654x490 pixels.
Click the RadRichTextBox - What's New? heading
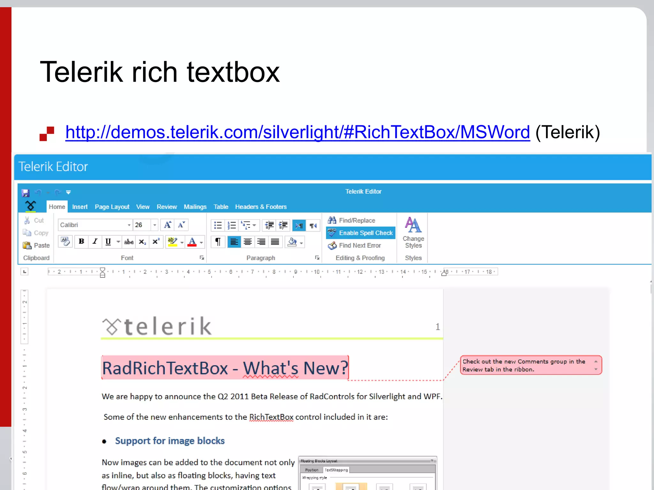pyautogui.click(x=225, y=368)
